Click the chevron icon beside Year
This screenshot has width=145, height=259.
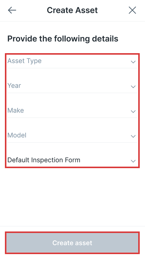pyautogui.click(x=133, y=87)
